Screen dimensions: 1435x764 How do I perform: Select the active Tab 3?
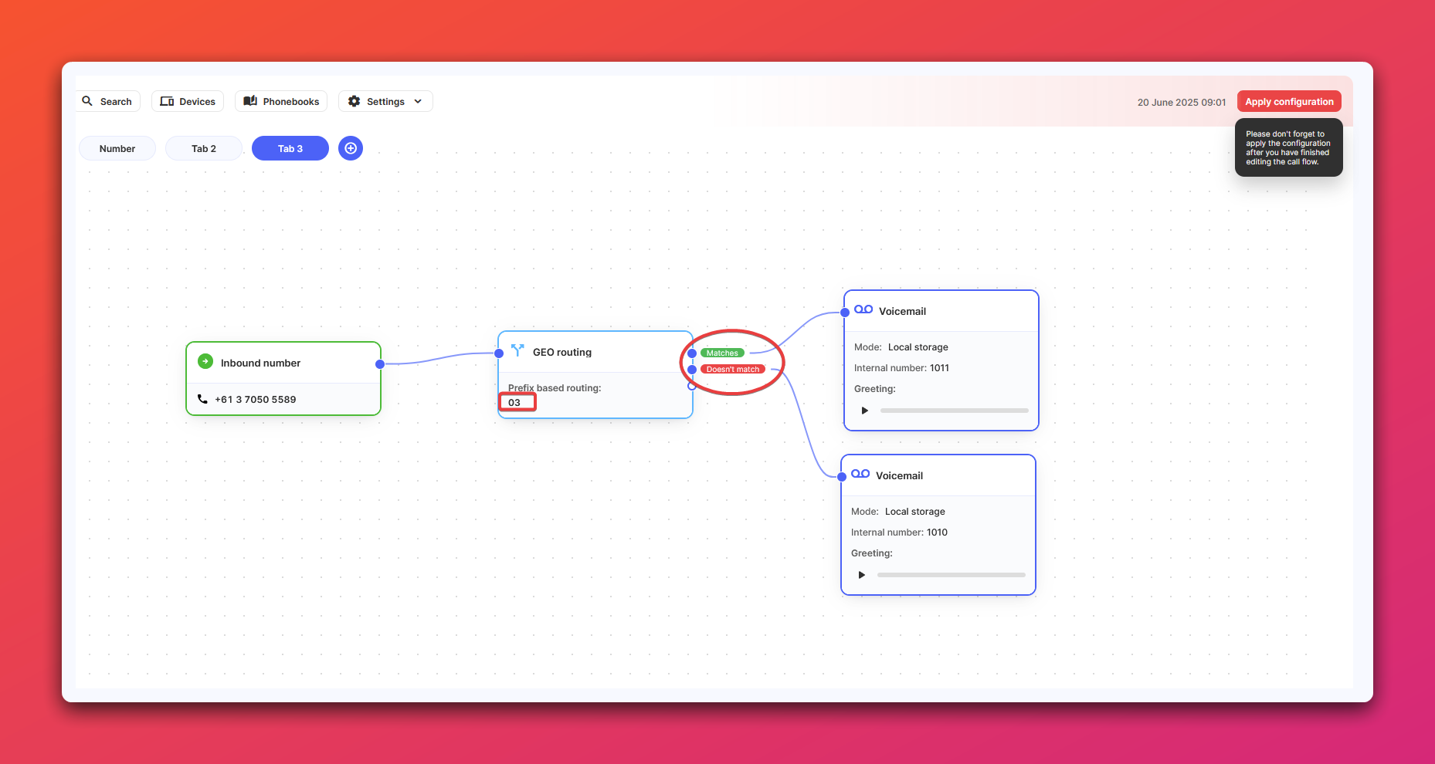[290, 148]
